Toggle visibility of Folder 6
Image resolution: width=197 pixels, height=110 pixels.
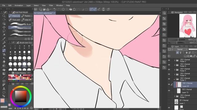(169, 65)
